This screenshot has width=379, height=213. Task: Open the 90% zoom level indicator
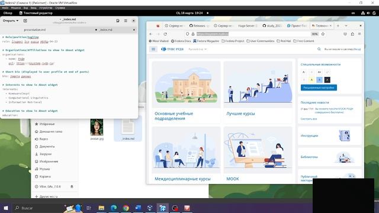pos(314,34)
